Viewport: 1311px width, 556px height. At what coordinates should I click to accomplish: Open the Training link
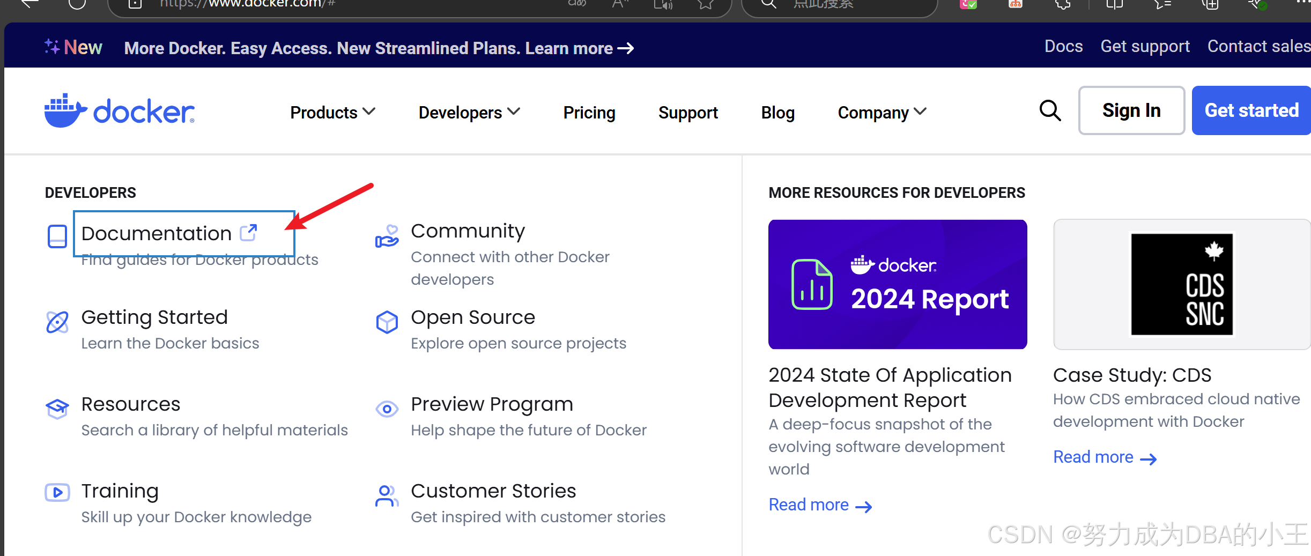[120, 491]
